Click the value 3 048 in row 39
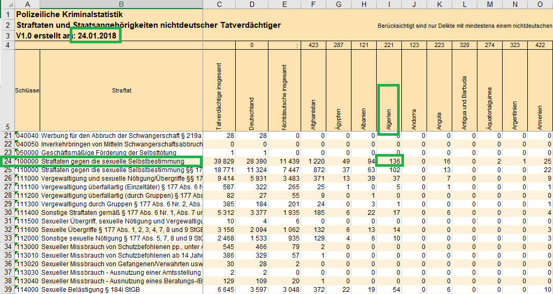Viewport: 553px width, 294px height. (285, 289)
